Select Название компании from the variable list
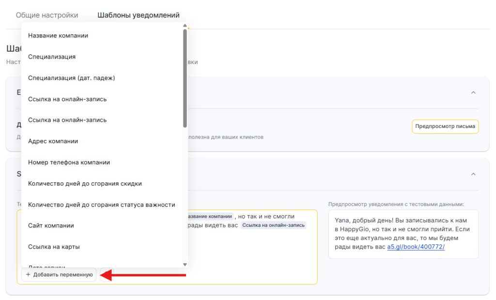 58,35
